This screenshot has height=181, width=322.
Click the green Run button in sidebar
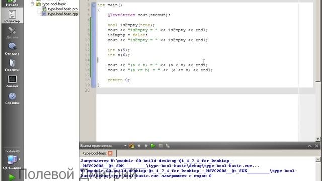coord(12,177)
